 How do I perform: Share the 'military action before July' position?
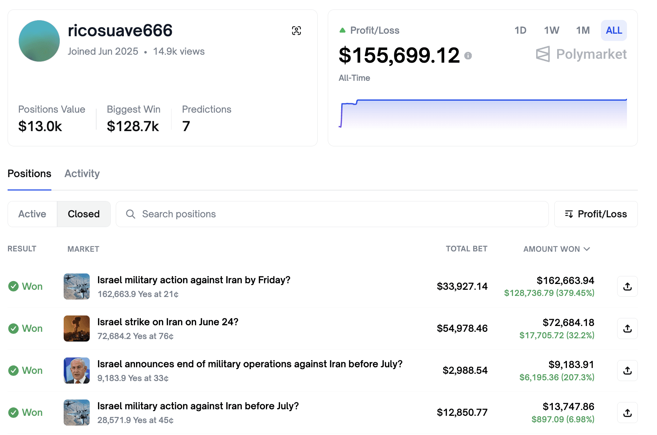click(x=627, y=413)
